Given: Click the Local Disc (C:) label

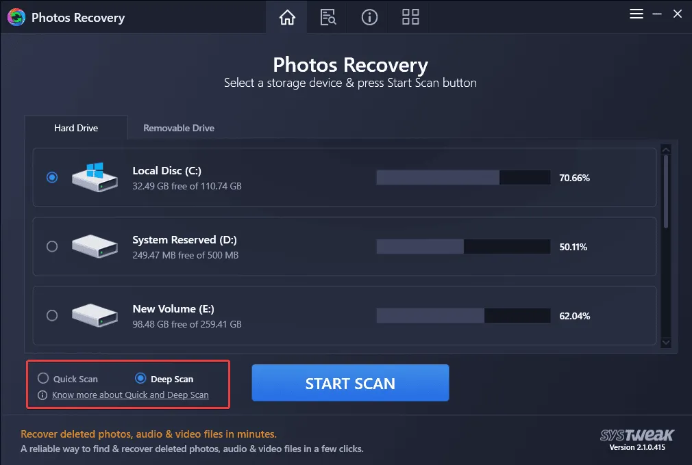Looking at the screenshot, I should pos(166,171).
